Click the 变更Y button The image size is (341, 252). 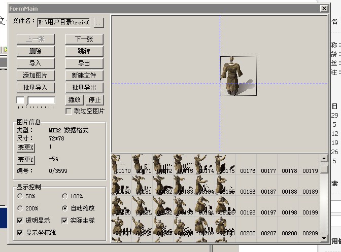(26, 160)
